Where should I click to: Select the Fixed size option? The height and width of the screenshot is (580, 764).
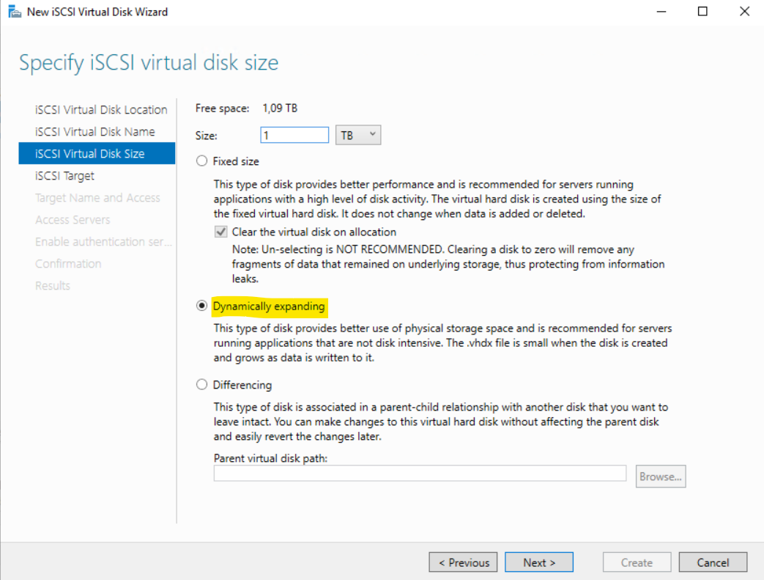tap(201, 161)
